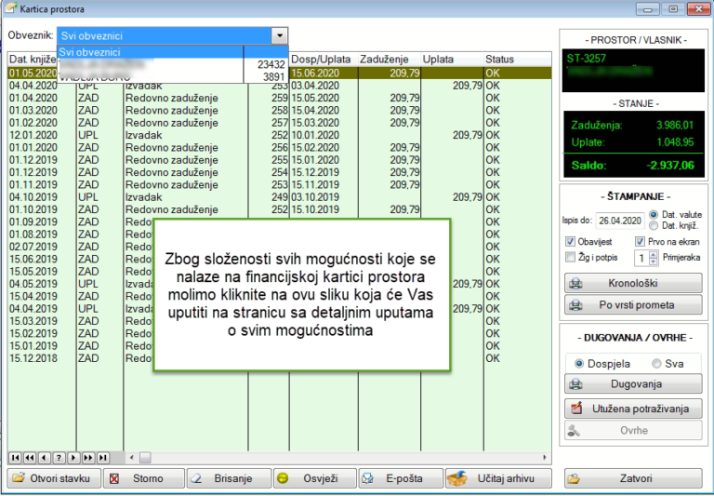Select the Sva radio button

656,364
